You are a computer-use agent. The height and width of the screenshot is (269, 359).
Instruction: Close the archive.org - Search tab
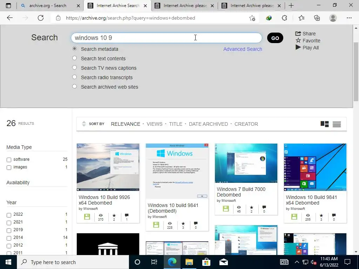(x=78, y=6)
